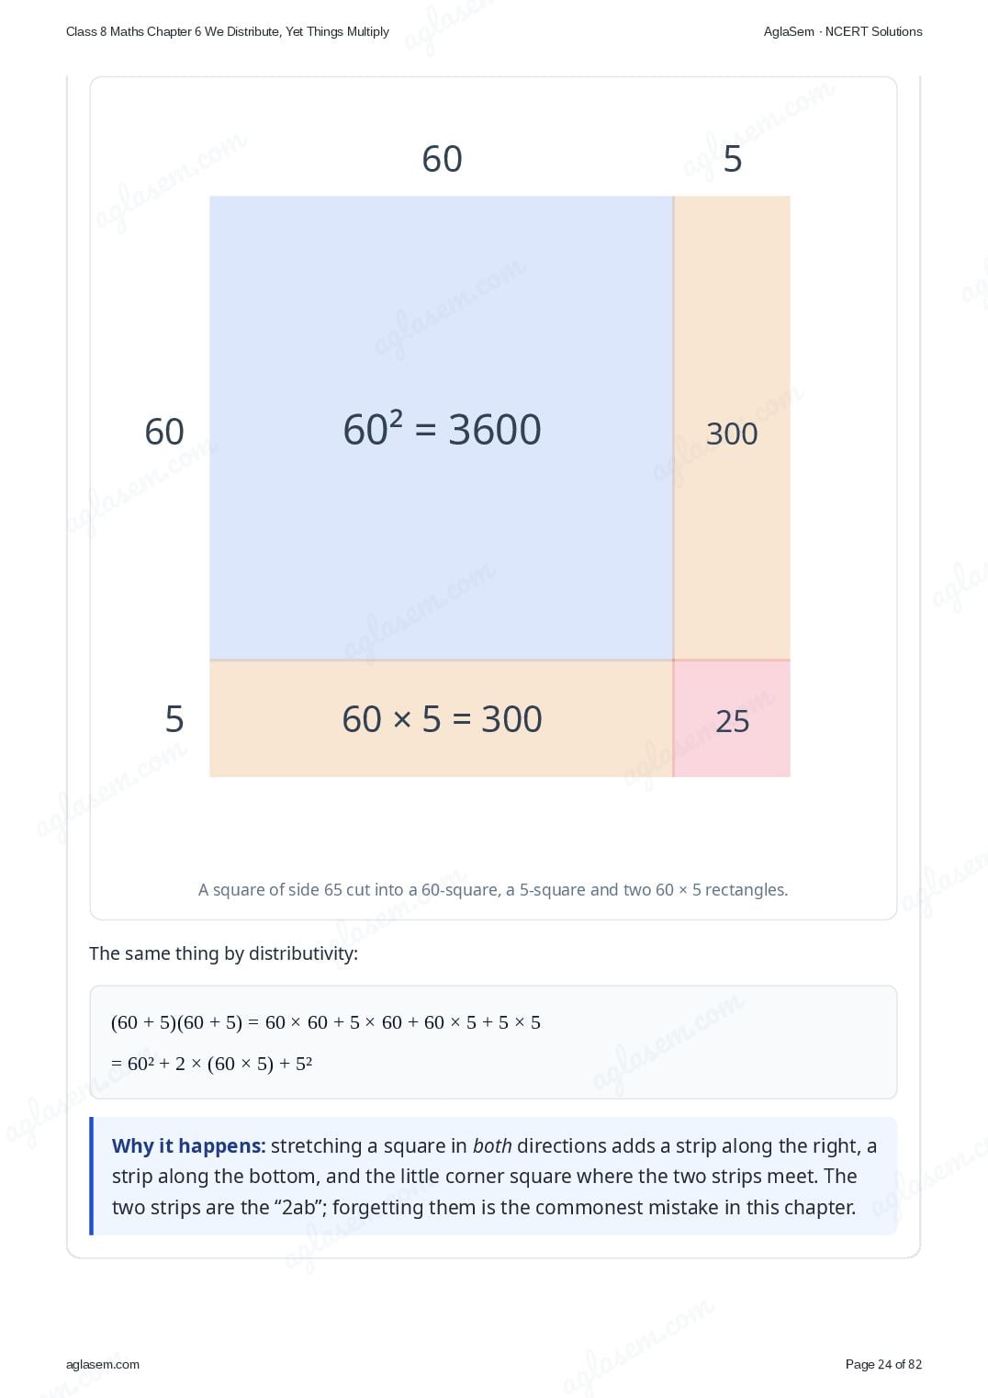
Task: Click the equation line = 60² + 2 × (60 × 5) + 5²
Action: coord(212,1064)
